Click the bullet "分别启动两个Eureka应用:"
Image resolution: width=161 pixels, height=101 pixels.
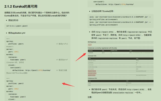(103, 11)
